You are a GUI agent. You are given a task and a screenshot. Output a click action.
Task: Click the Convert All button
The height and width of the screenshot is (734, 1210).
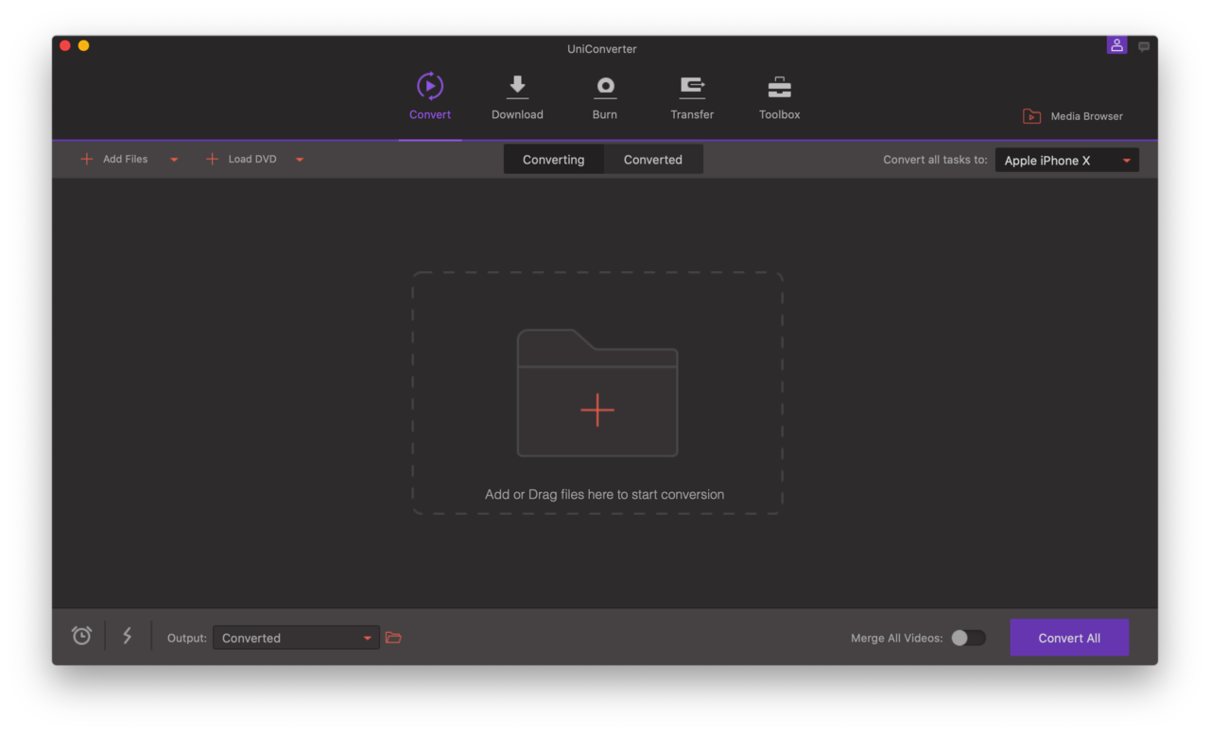pos(1069,638)
